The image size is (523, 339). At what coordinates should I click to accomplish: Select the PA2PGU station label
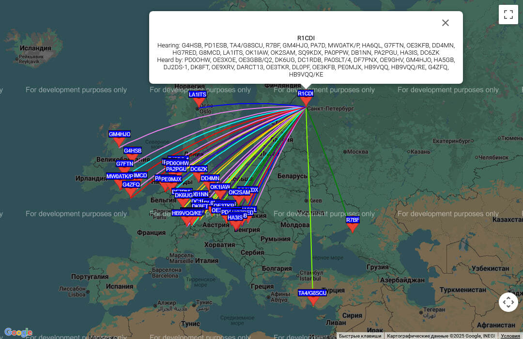[176, 169]
